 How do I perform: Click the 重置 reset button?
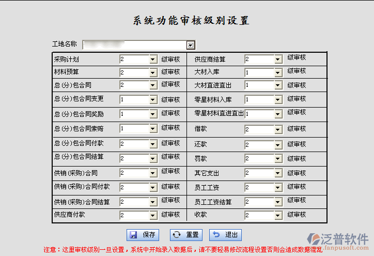186,235
